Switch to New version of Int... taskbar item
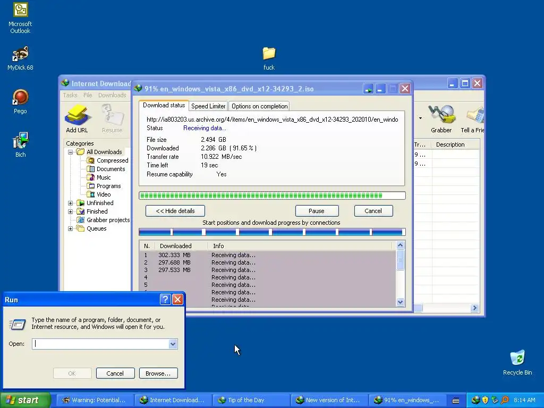Screen dimensions: 544x408 (x=328, y=400)
